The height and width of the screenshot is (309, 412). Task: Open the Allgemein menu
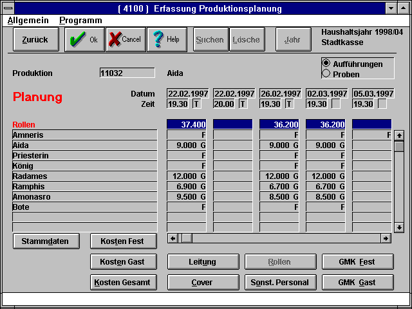tap(28, 21)
